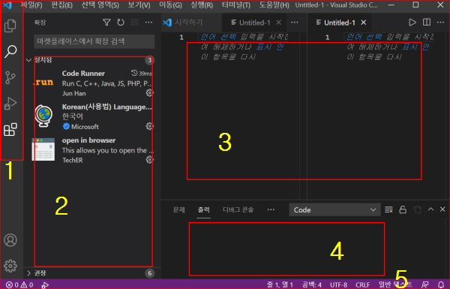Close the left group Untitled-1 tab

[x=278, y=23]
